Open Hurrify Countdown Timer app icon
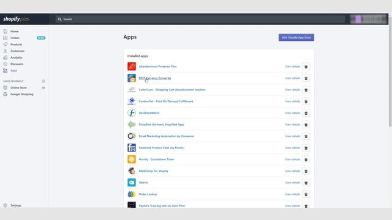 [x=132, y=159]
